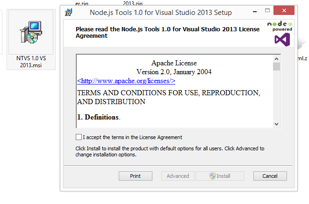Click the license scrollbar thumb
This screenshot has height=204, width=309.
(276, 66)
